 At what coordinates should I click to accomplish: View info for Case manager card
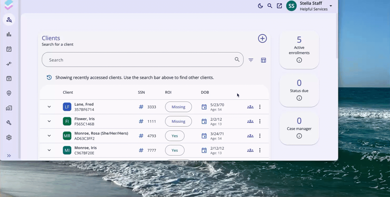(x=299, y=136)
